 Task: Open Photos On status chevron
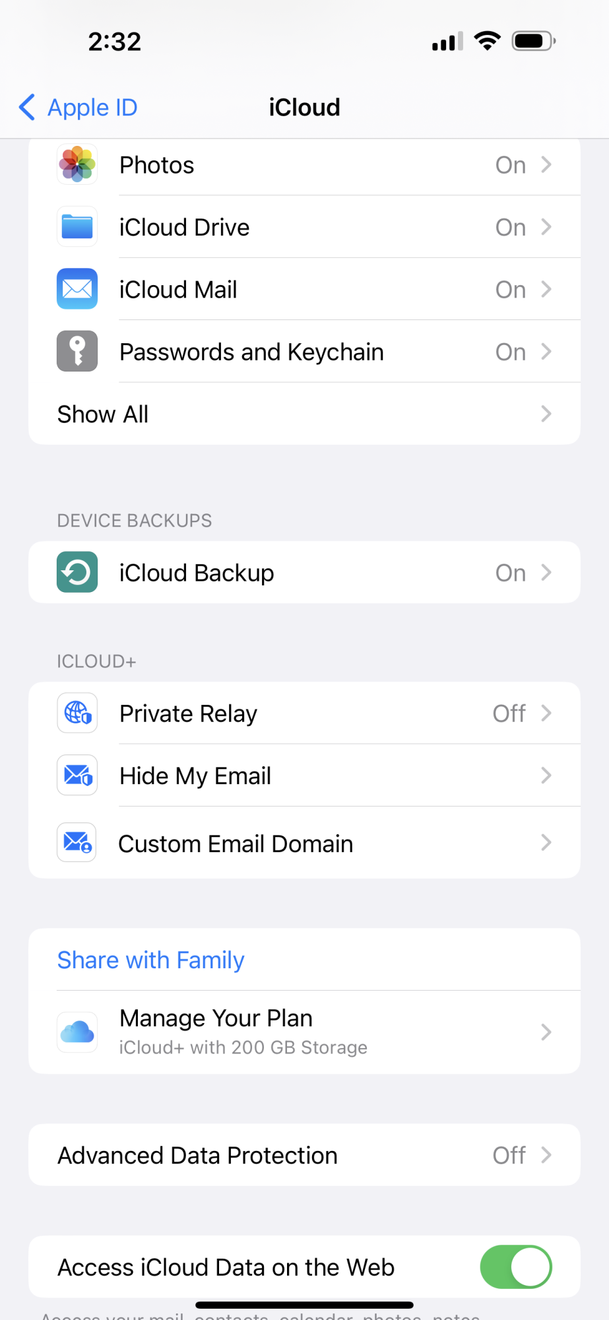(546, 165)
